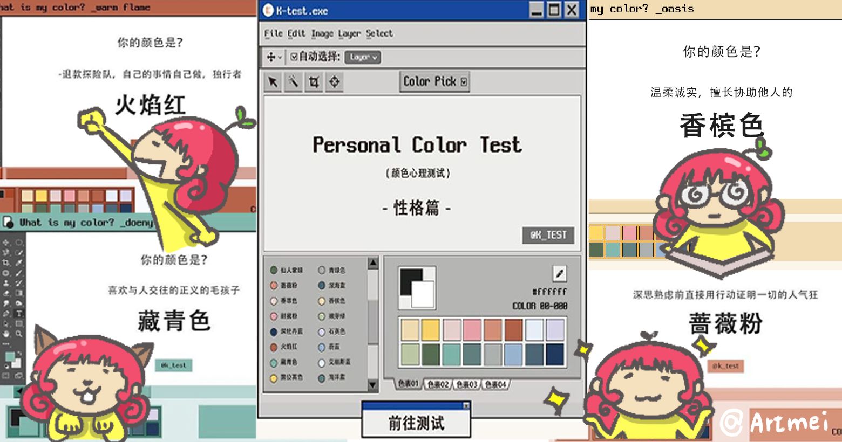This screenshot has height=442, width=842.
Task: Switch to the 色表02 tab
Action: click(438, 384)
